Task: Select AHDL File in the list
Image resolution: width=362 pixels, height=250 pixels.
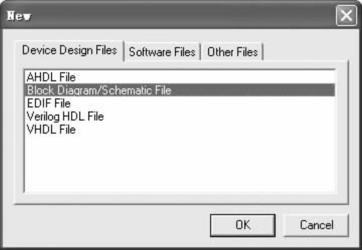Action: (51, 78)
